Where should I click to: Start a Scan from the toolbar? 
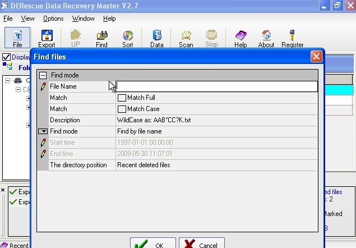(x=186, y=38)
